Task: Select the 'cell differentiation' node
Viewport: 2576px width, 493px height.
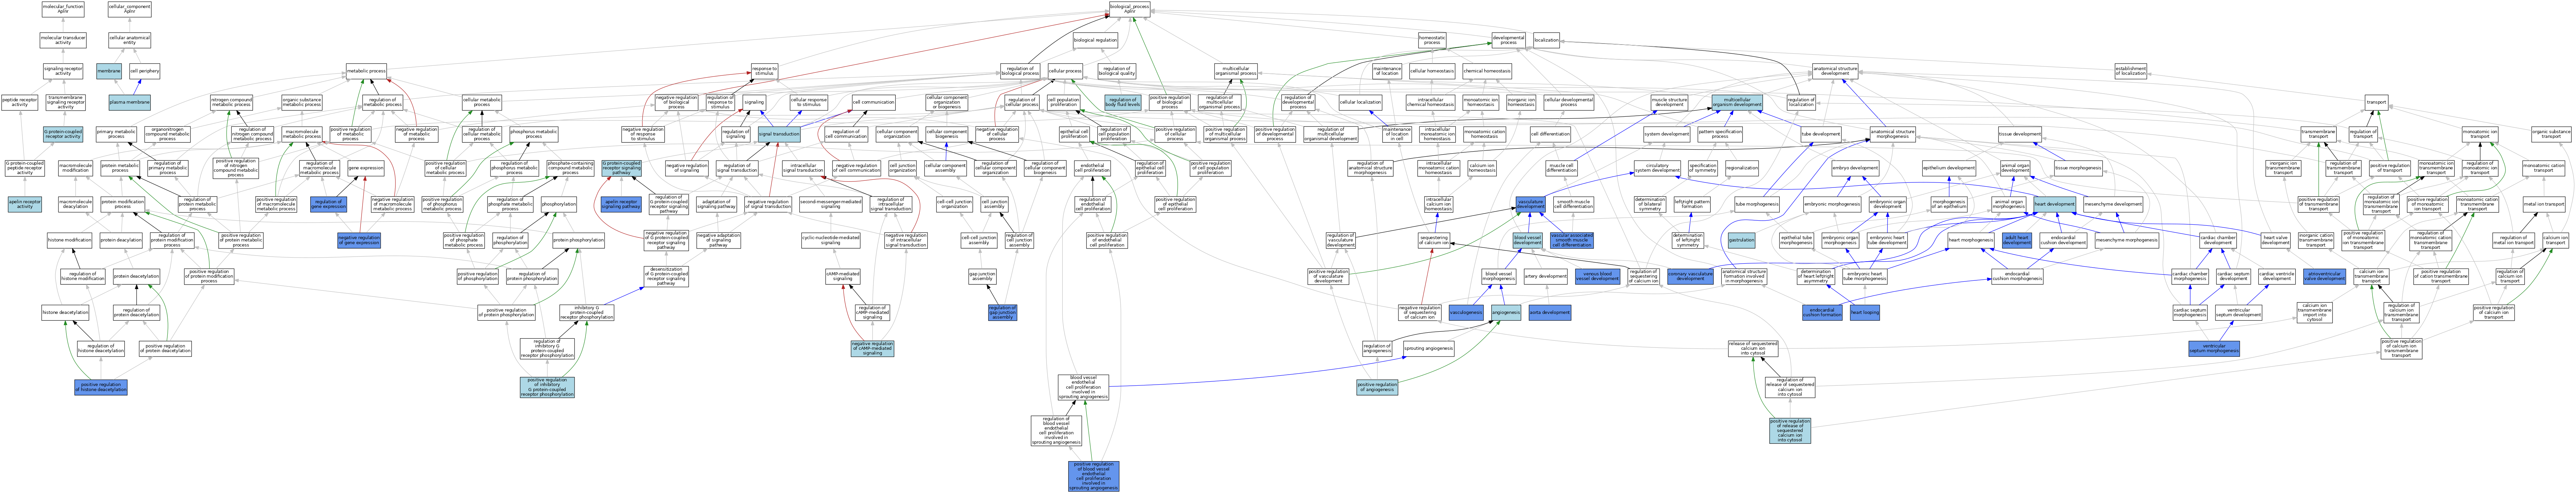Action: coord(1550,134)
